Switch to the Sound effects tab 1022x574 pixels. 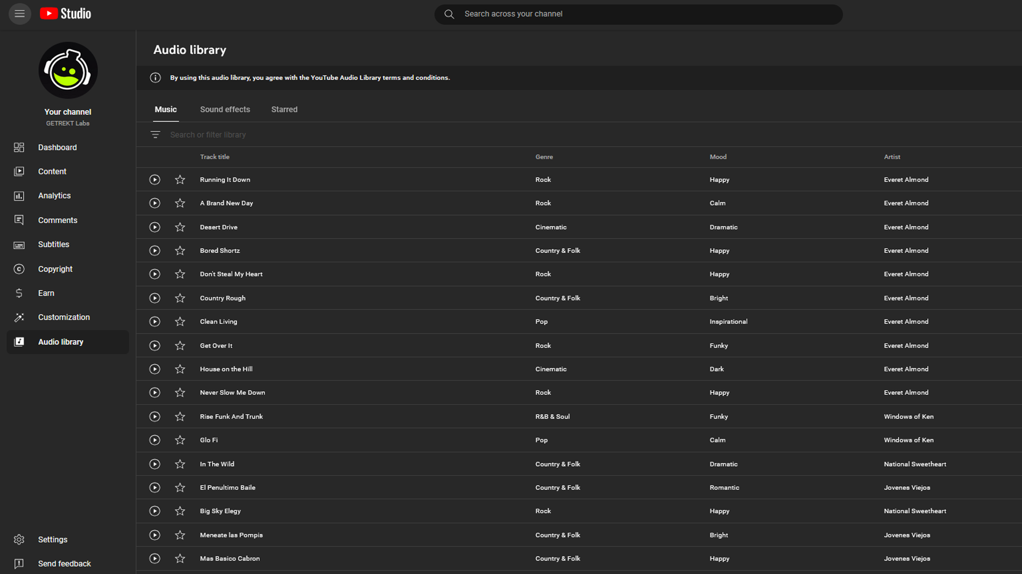[225, 109]
